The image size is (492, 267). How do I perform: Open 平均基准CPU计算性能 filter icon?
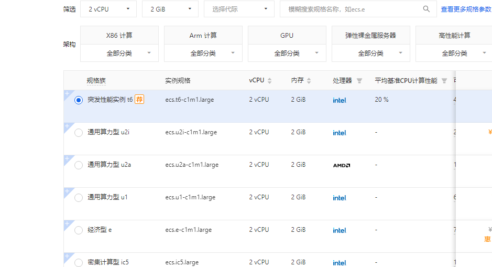(x=444, y=81)
